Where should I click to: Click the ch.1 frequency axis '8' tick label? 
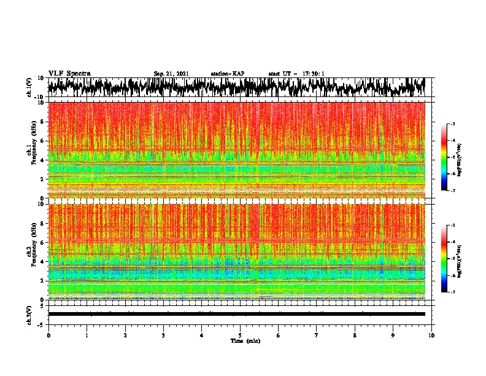coord(42,122)
